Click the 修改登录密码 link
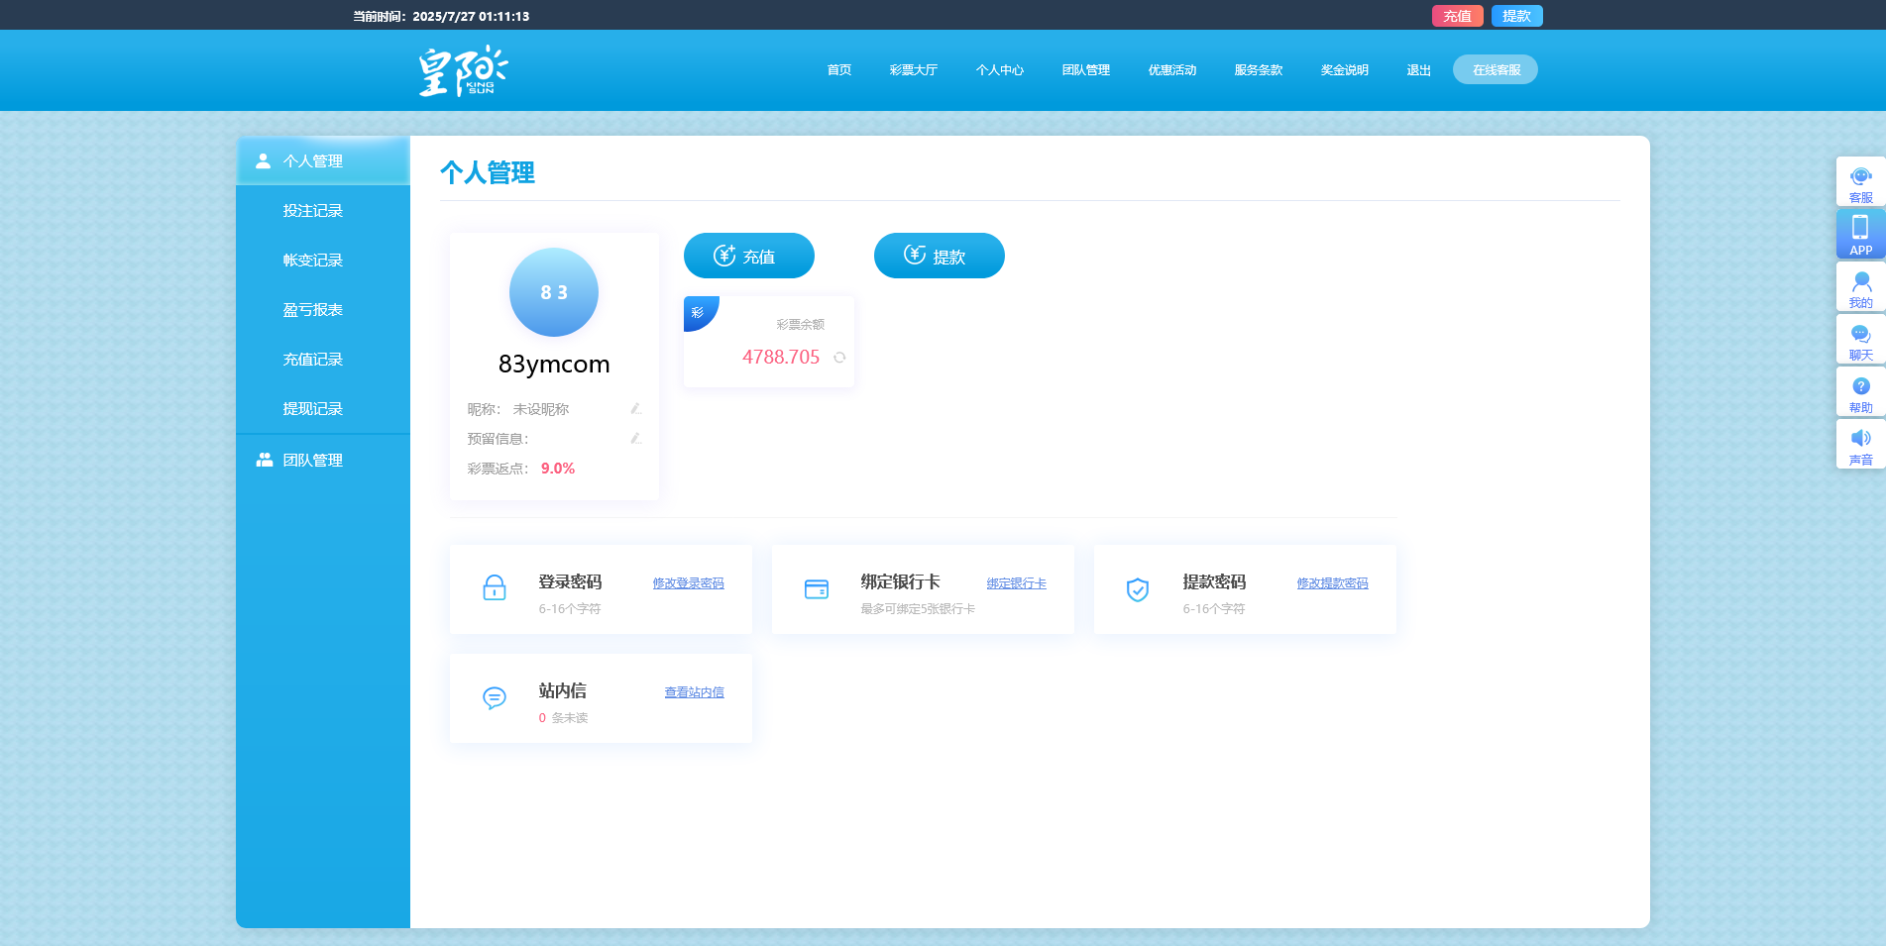 click(x=688, y=583)
